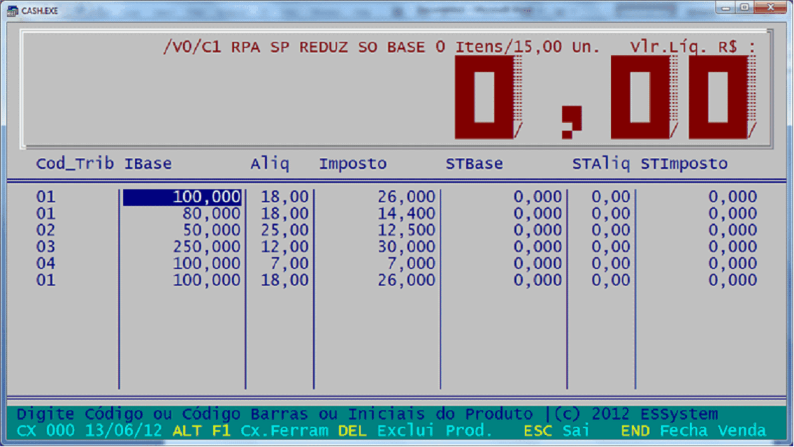794x447 pixels.
Task: Click the IBase value 80,000
Action: tap(212, 214)
